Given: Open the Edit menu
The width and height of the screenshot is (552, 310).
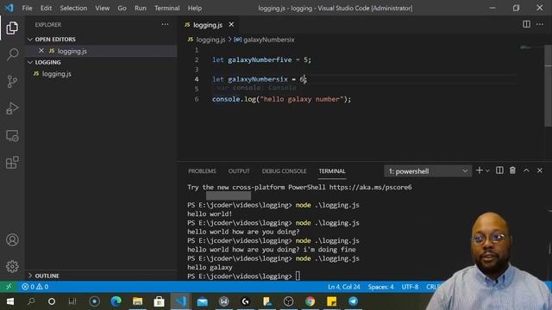Looking at the screenshot, I should pyautogui.click(x=46, y=8).
